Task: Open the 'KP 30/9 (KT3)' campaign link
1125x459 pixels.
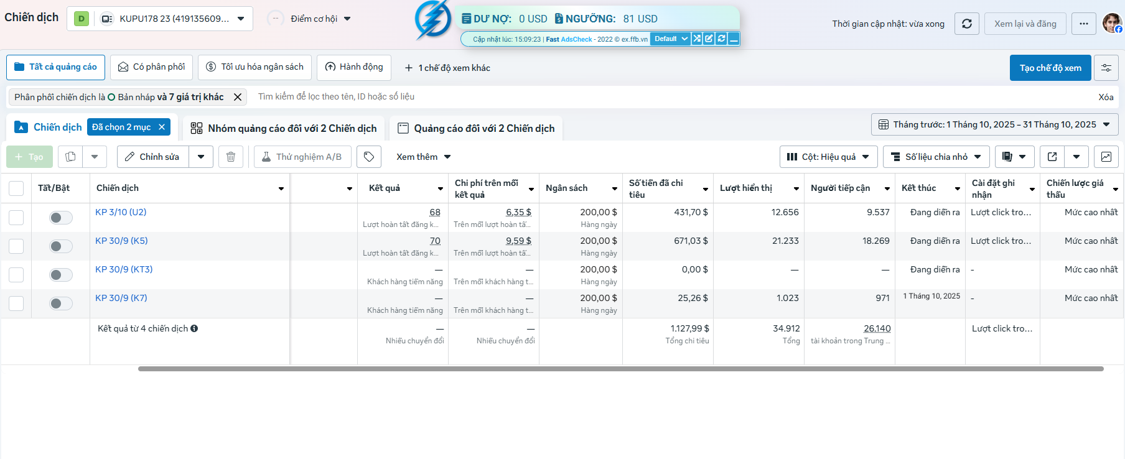Action: (124, 269)
